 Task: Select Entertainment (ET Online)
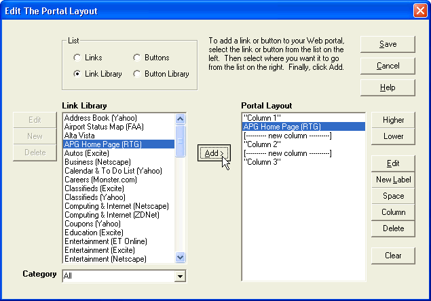tap(119, 241)
